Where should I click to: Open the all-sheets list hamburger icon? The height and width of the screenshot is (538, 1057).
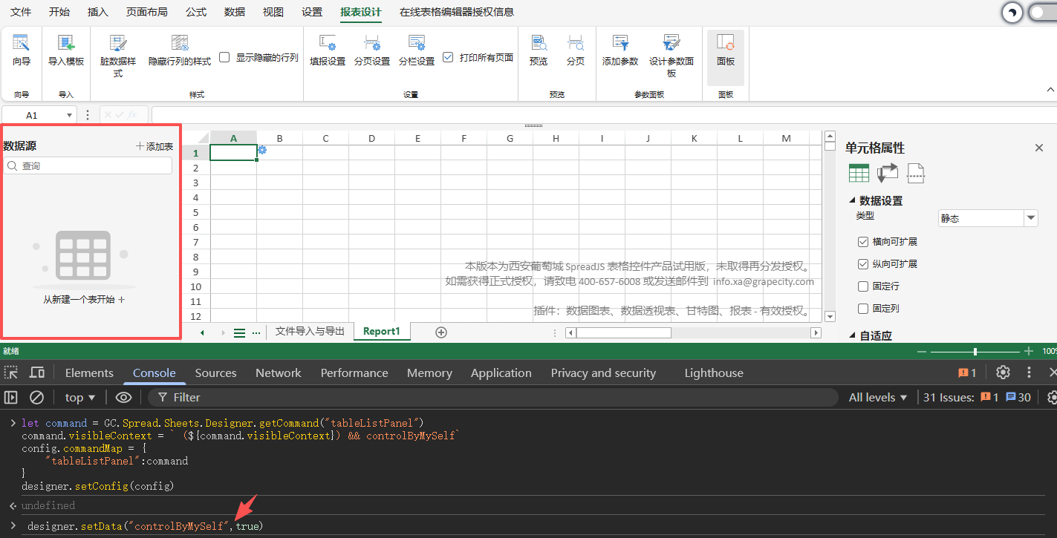[x=239, y=333]
